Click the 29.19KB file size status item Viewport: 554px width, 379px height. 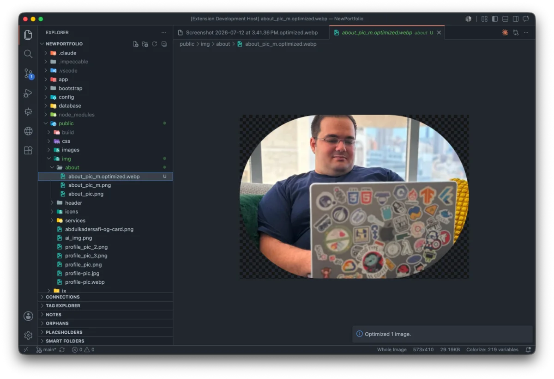(x=450, y=350)
